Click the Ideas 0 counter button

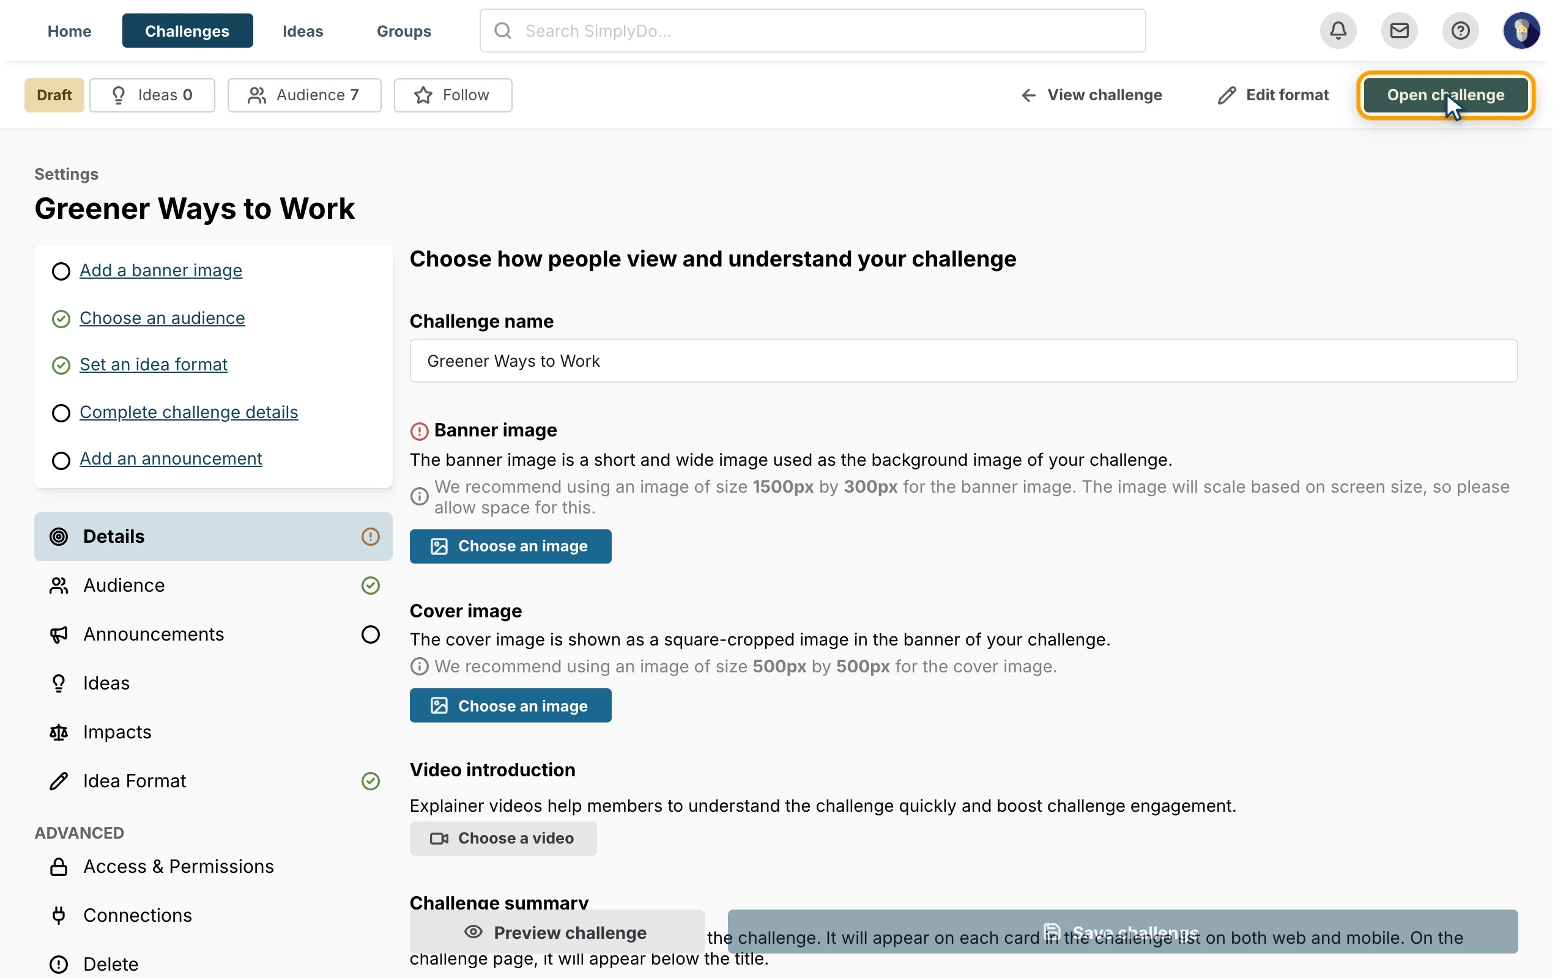pos(152,95)
